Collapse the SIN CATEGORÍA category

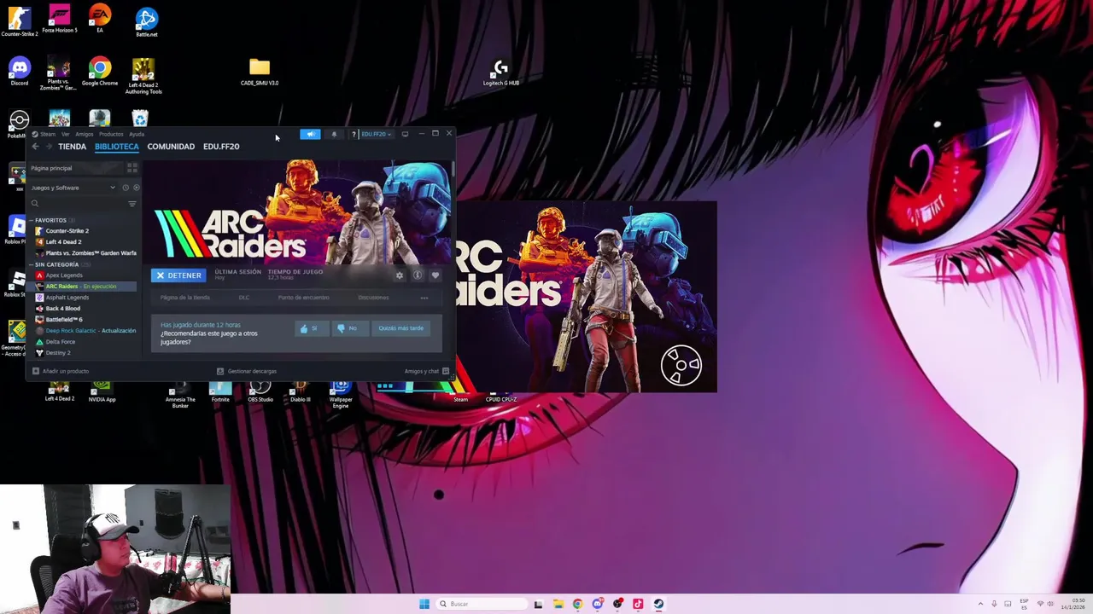click(x=32, y=264)
